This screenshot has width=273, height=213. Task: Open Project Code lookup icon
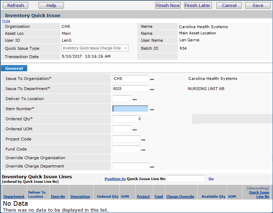click(x=143, y=140)
